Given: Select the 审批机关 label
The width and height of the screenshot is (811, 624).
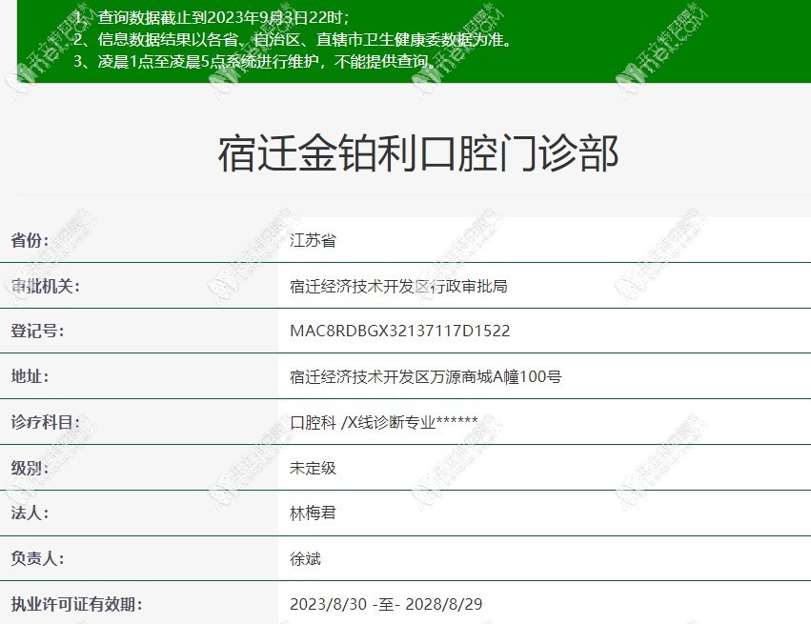Looking at the screenshot, I should [x=46, y=286].
